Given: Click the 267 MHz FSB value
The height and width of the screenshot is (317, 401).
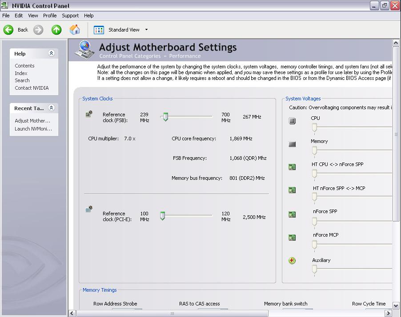Looking at the screenshot, I should pyautogui.click(x=252, y=117).
